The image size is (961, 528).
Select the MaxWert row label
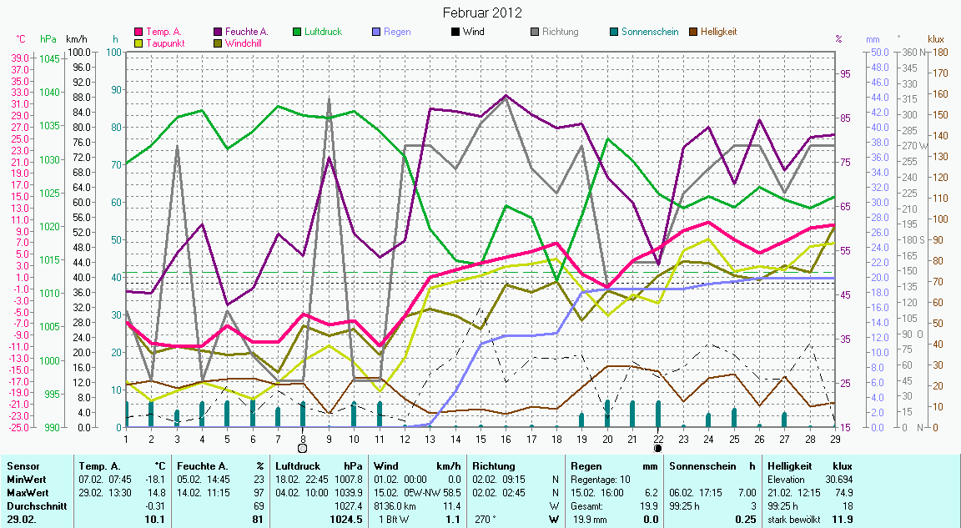click(27, 493)
